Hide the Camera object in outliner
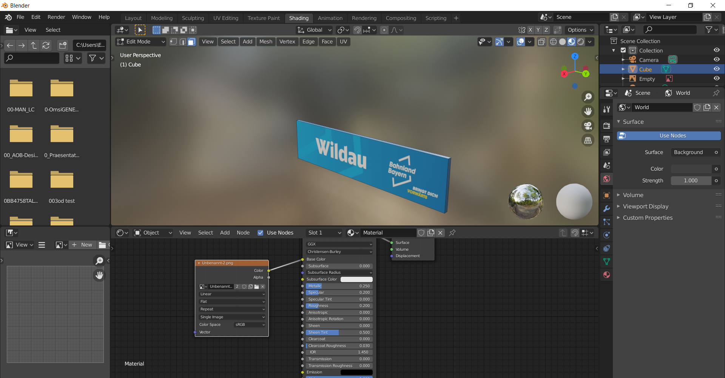 pyautogui.click(x=716, y=60)
